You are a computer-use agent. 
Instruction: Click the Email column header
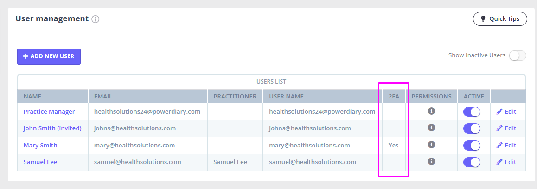click(103, 96)
